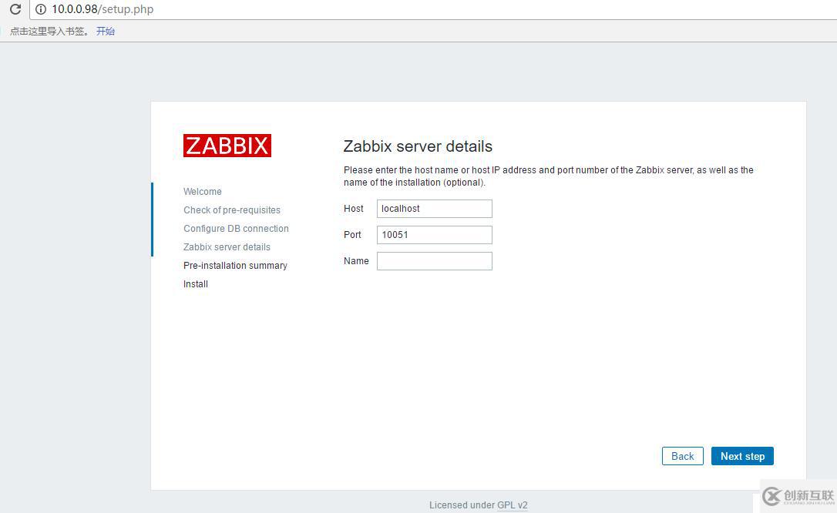Select Check of pre-requisites step
The image size is (837, 513).
click(x=232, y=210)
